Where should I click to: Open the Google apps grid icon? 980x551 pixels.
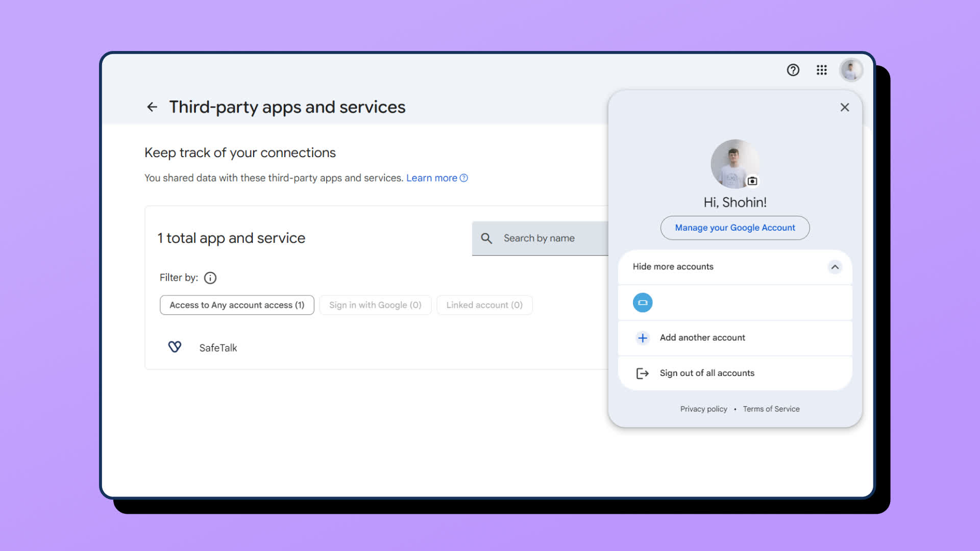(x=821, y=70)
